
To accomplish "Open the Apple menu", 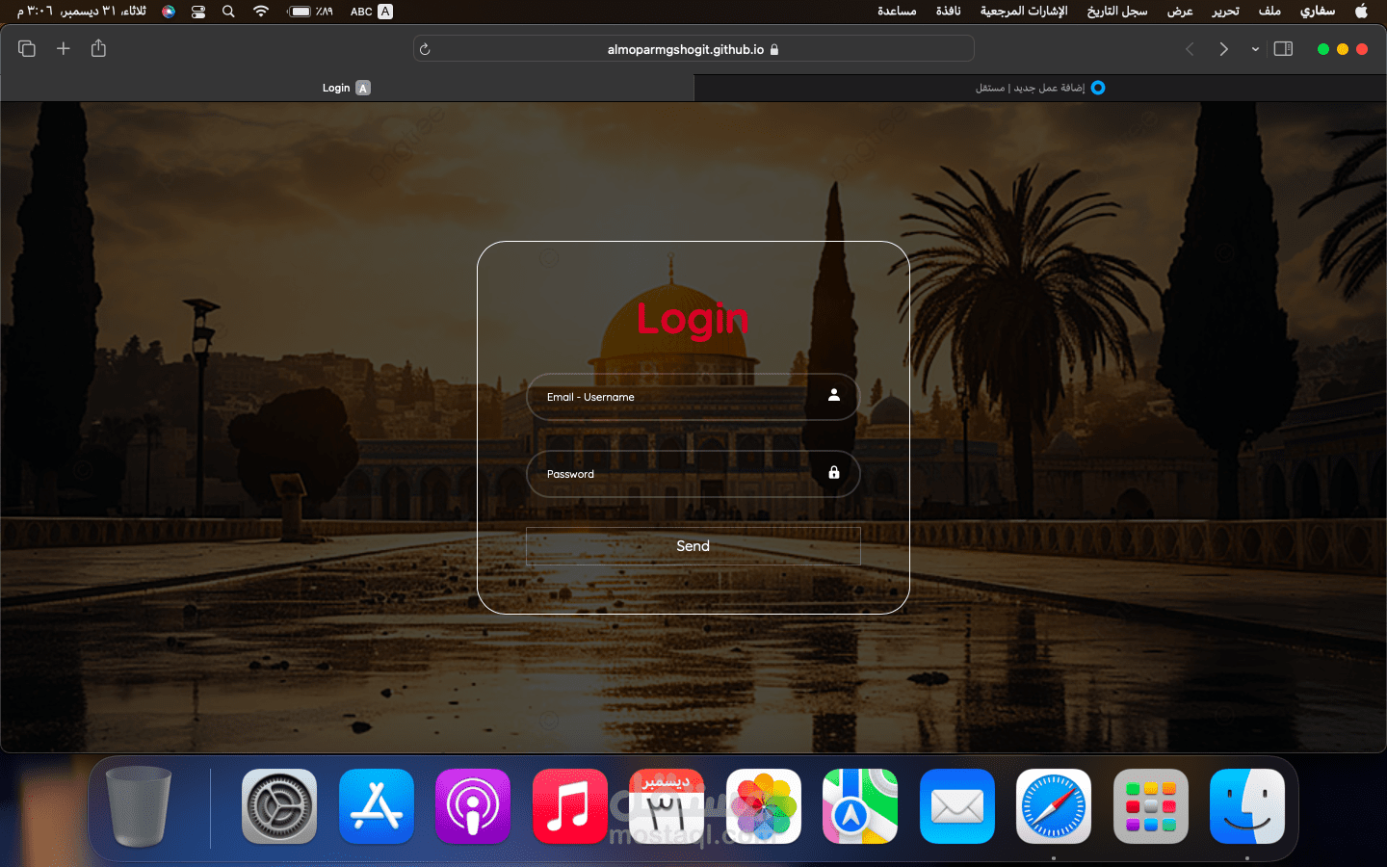I will click(x=1361, y=12).
